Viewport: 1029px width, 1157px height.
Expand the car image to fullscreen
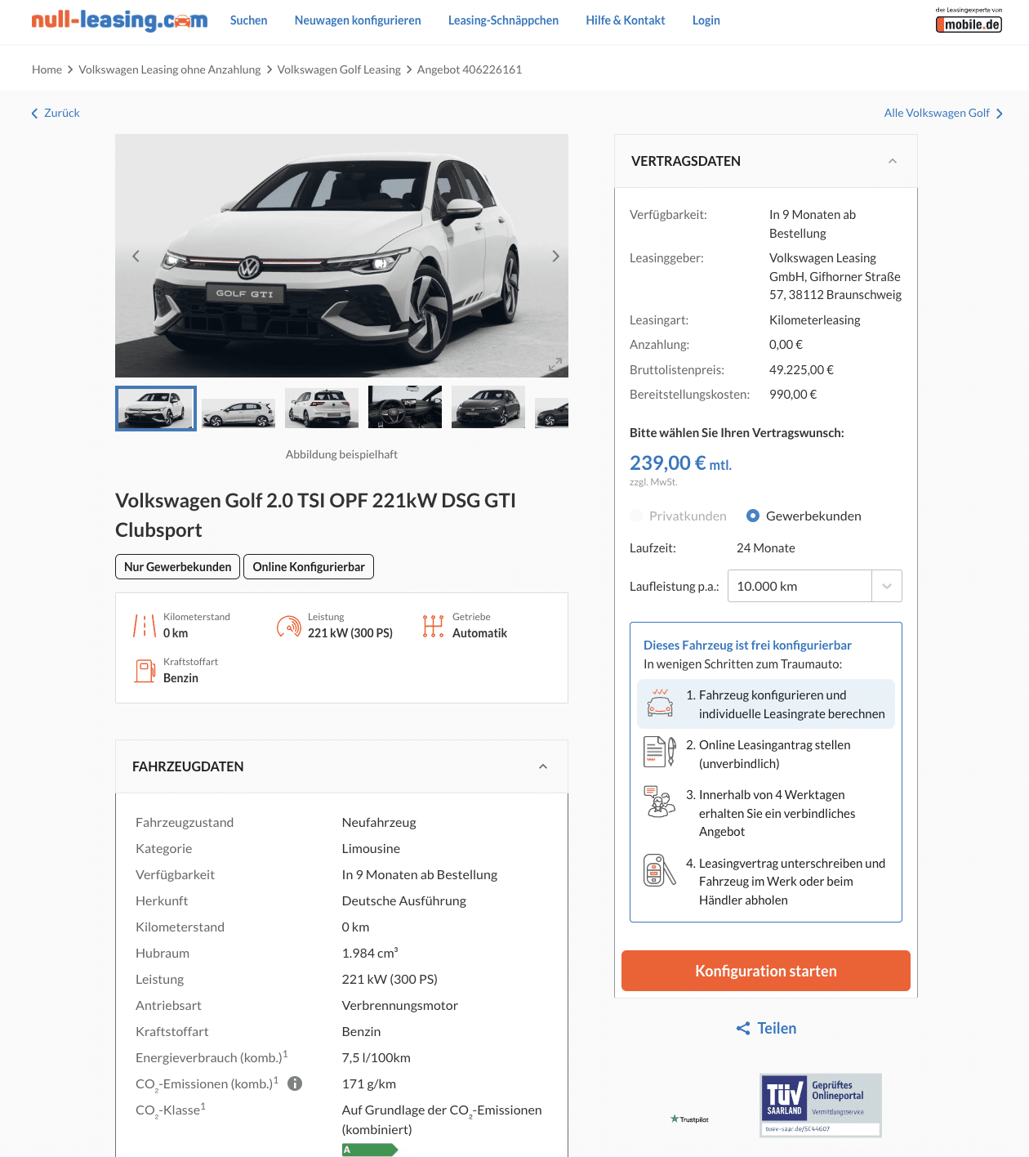(555, 364)
